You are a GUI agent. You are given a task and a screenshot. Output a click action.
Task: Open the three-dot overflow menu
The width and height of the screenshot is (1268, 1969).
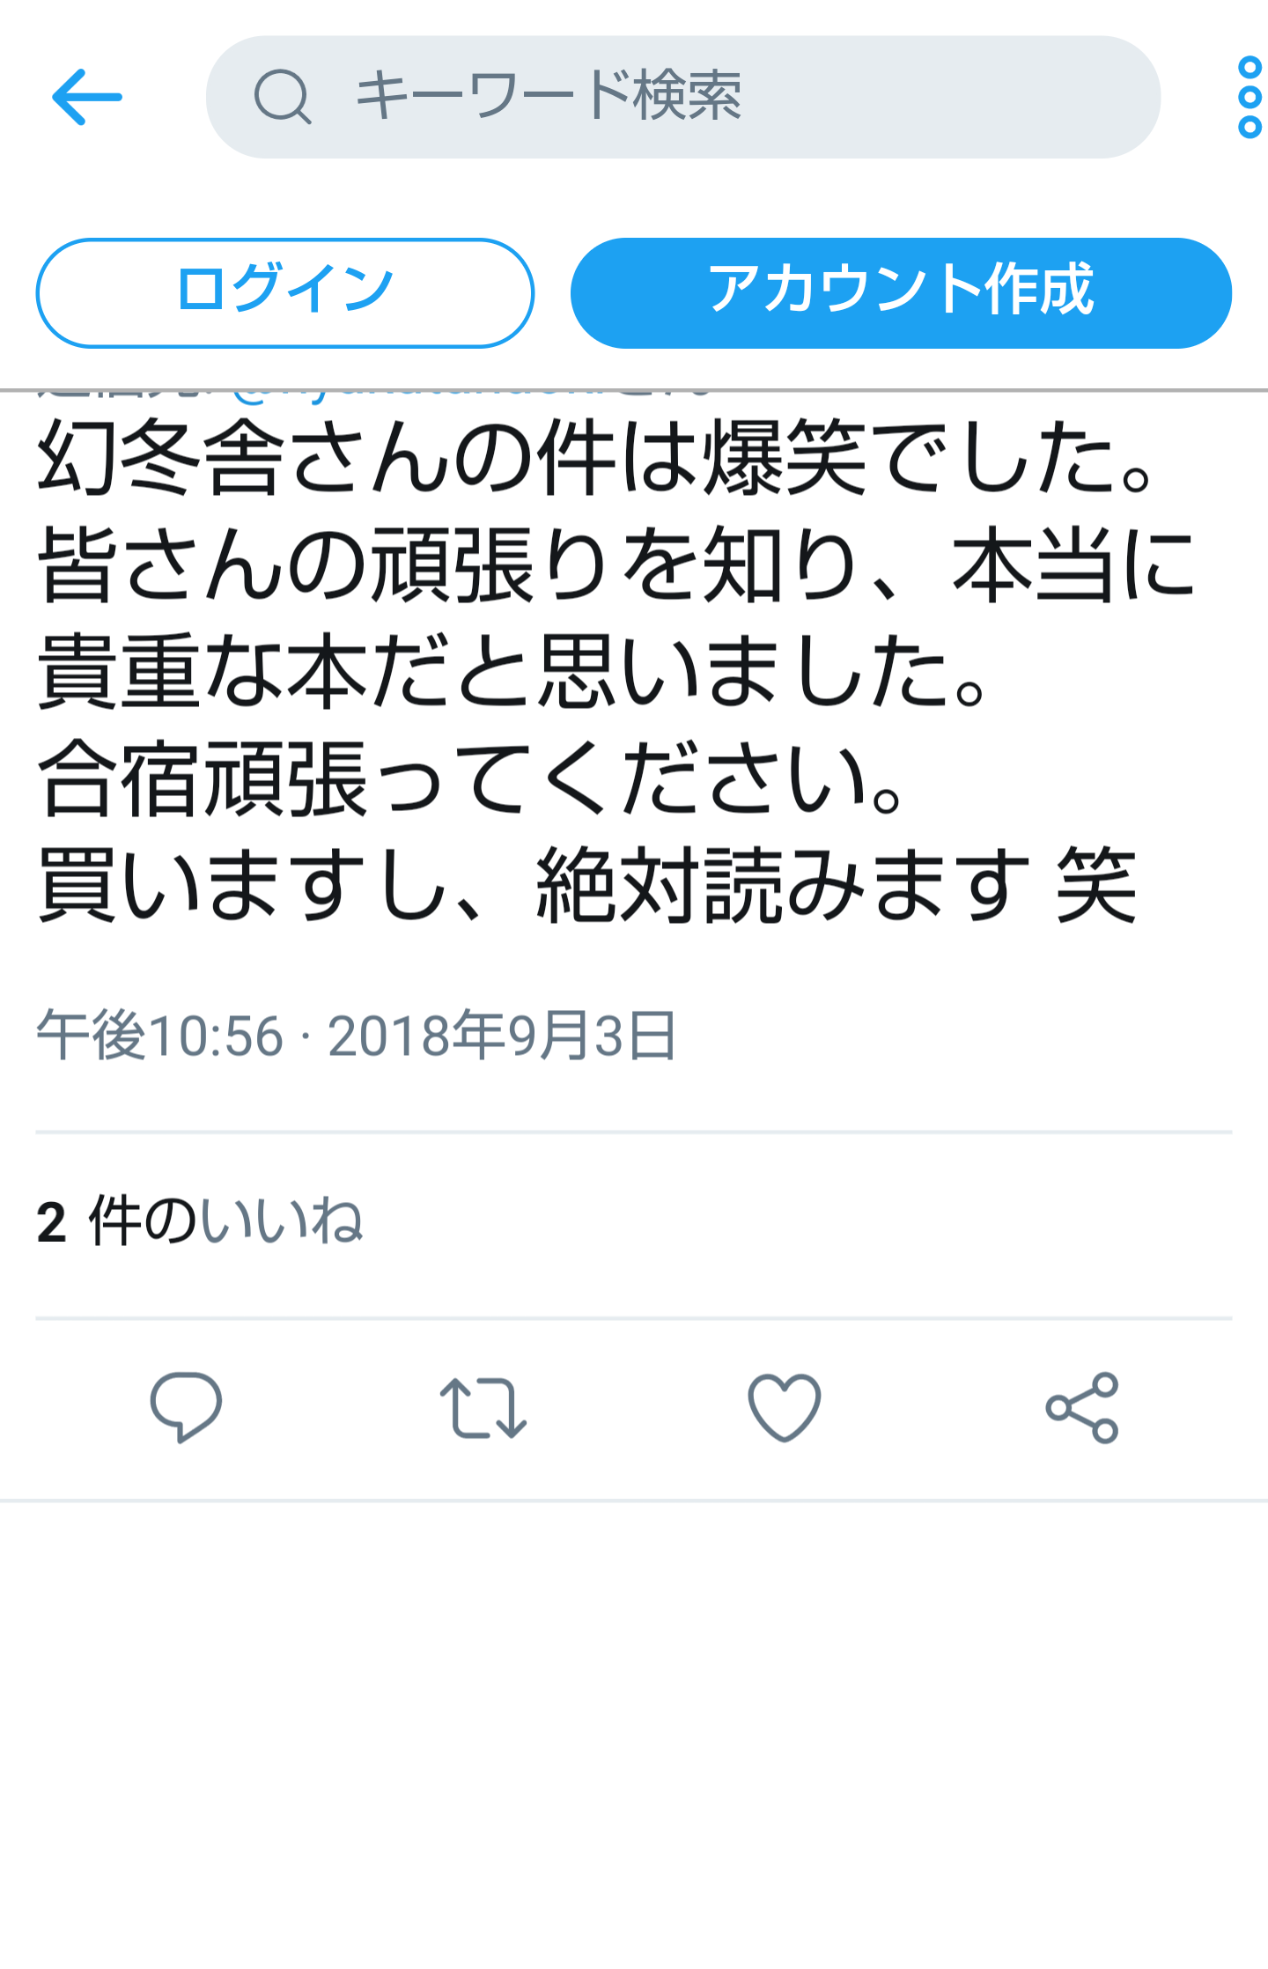coord(1249,97)
